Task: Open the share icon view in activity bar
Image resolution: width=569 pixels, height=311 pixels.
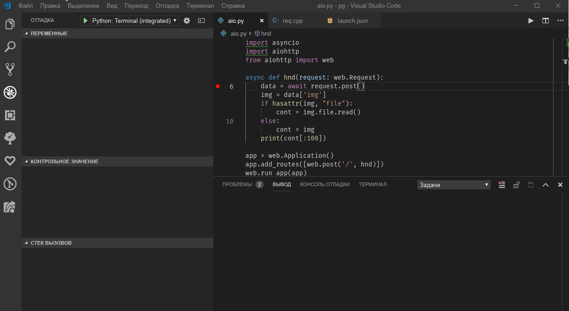Action: coord(10,207)
